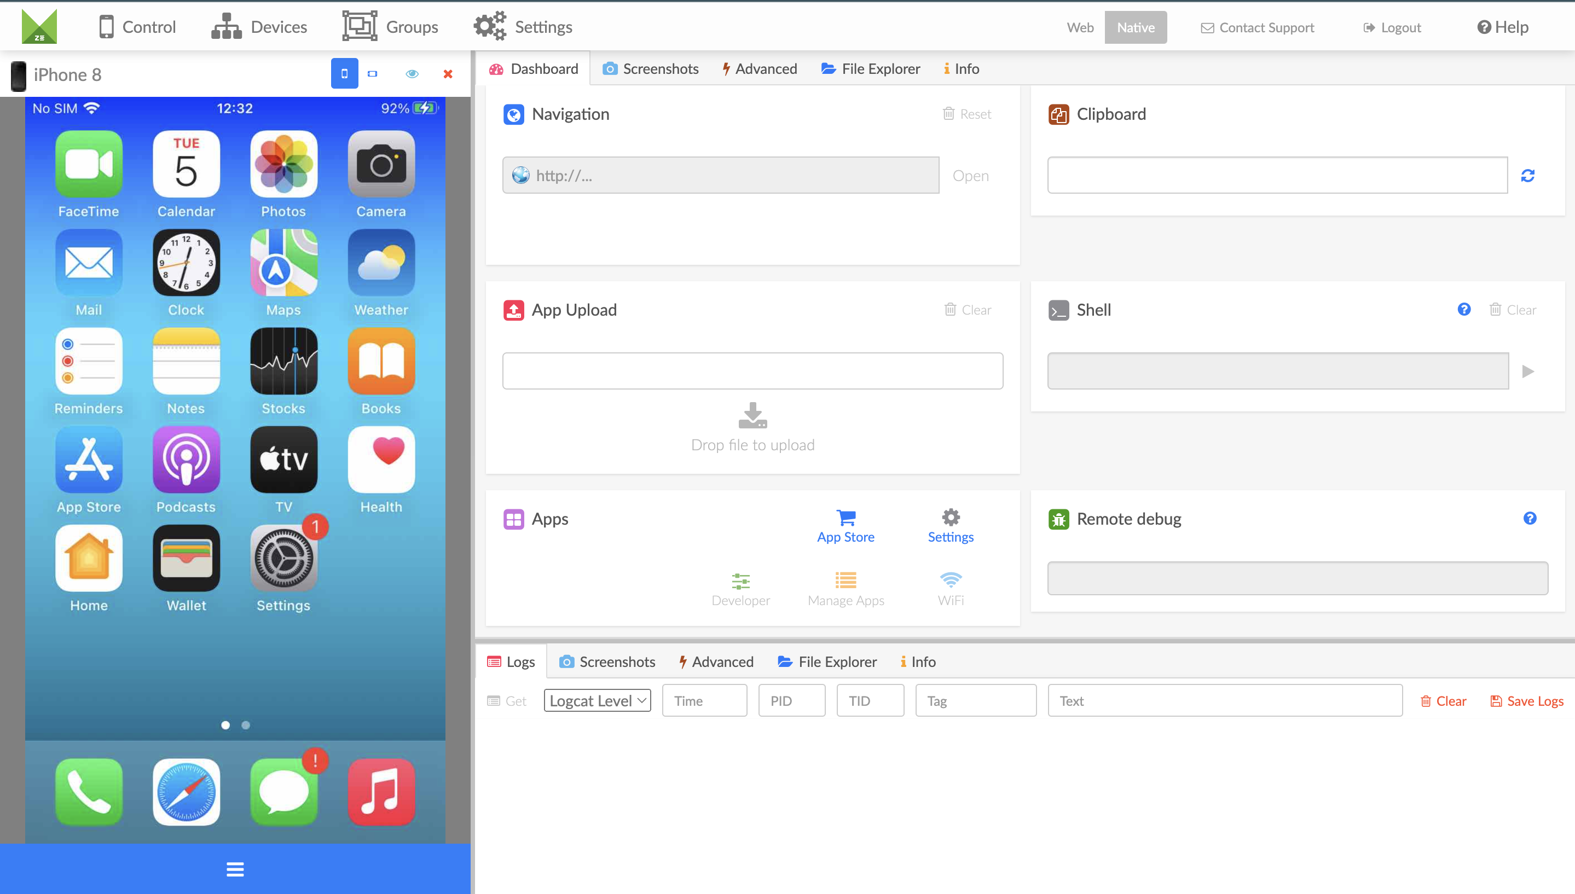Open Stocks app on iPhone

coord(283,361)
